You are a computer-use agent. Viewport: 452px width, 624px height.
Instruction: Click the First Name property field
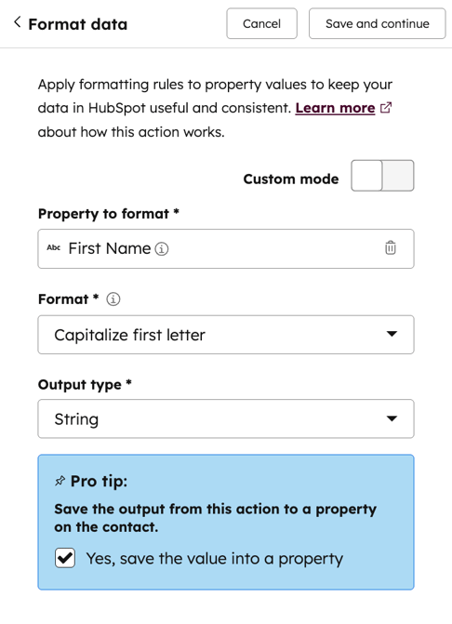[226, 248]
